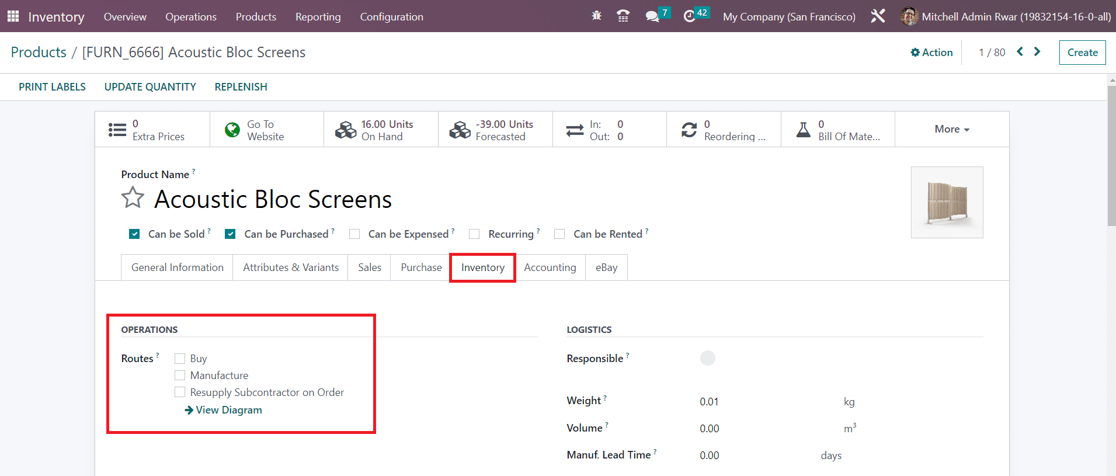Go to next product record arrow
The height and width of the screenshot is (476, 1116).
click(1037, 52)
